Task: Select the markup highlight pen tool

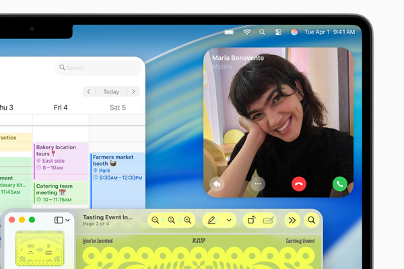Action: coord(211,221)
